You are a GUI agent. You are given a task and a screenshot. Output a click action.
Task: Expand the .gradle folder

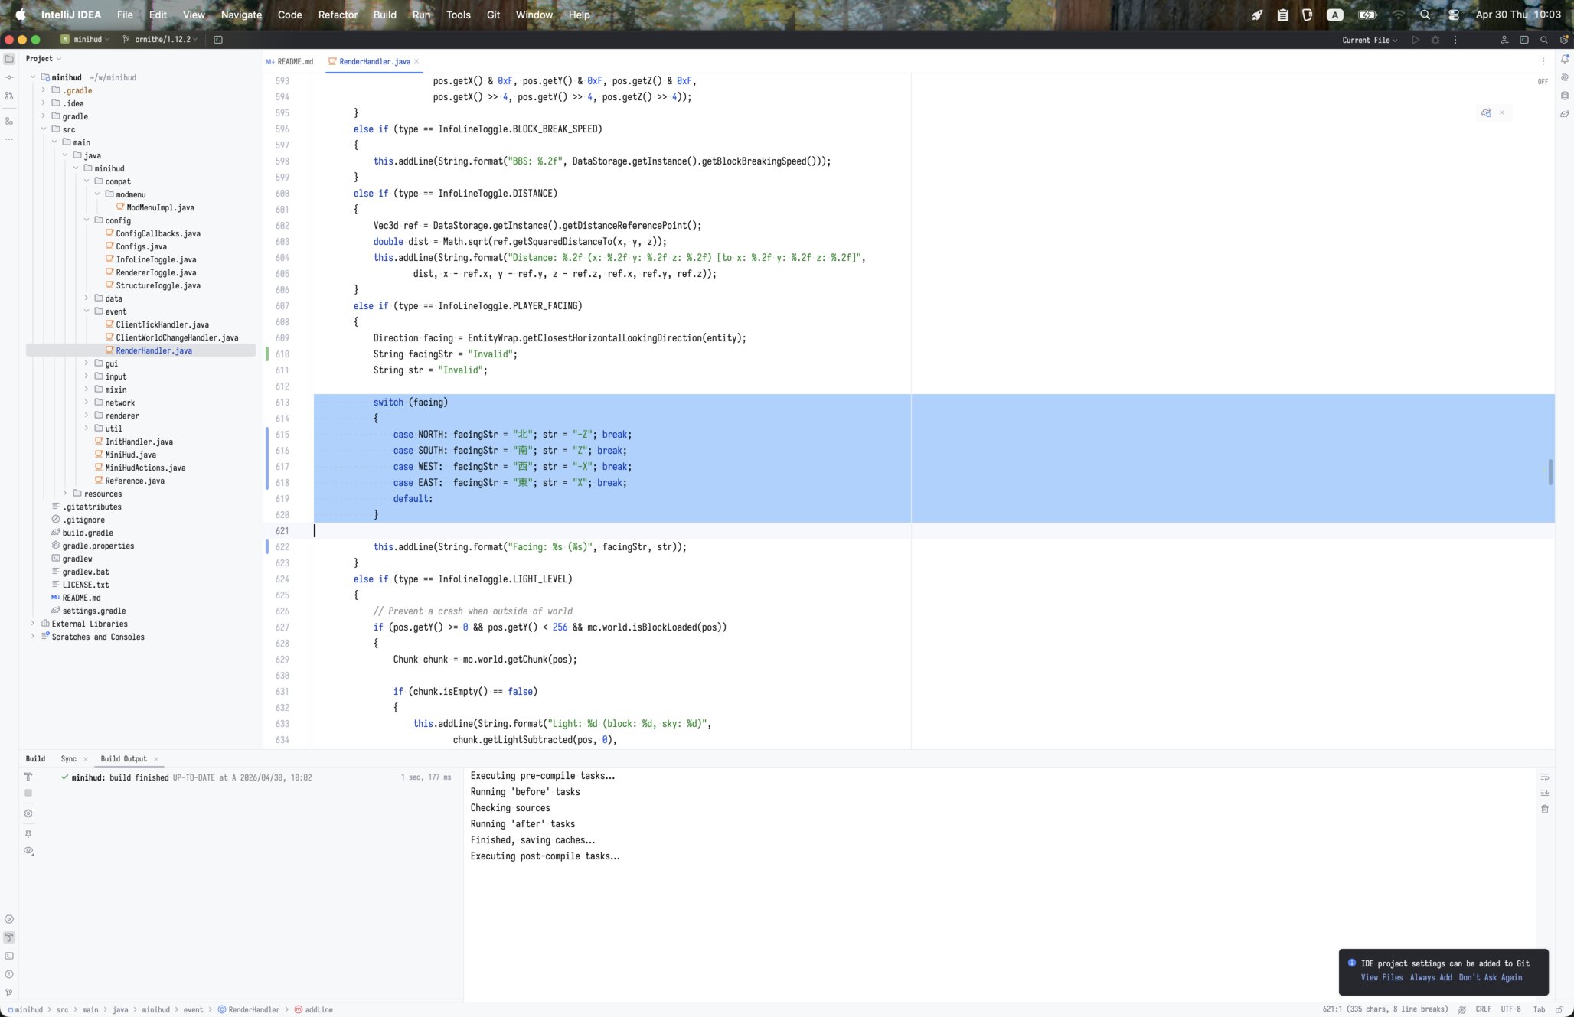(x=44, y=90)
